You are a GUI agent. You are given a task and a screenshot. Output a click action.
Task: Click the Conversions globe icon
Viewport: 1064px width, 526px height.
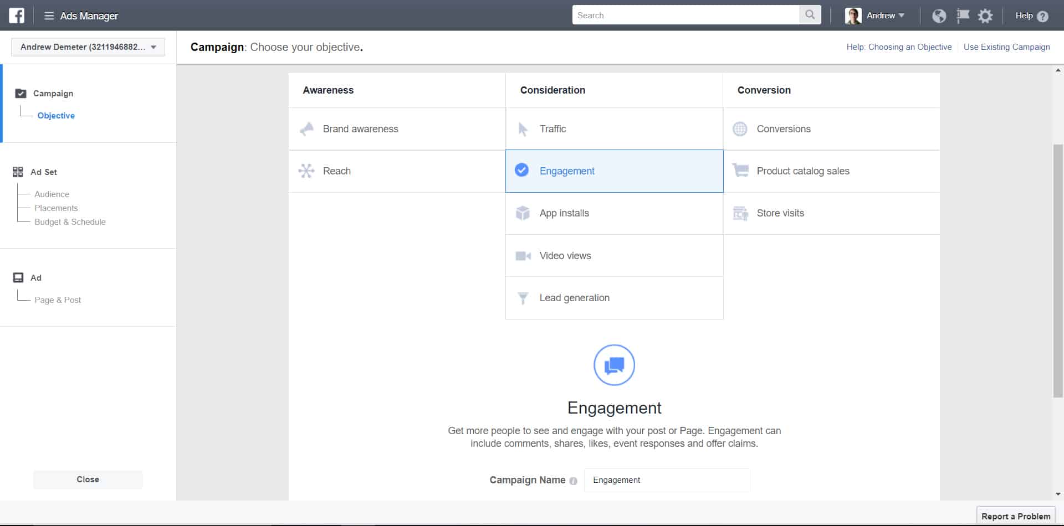[x=740, y=129]
